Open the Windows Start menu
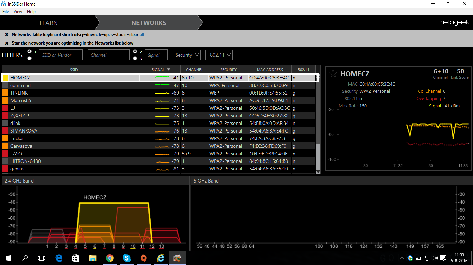The height and width of the screenshot is (265, 473). click(8, 258)
